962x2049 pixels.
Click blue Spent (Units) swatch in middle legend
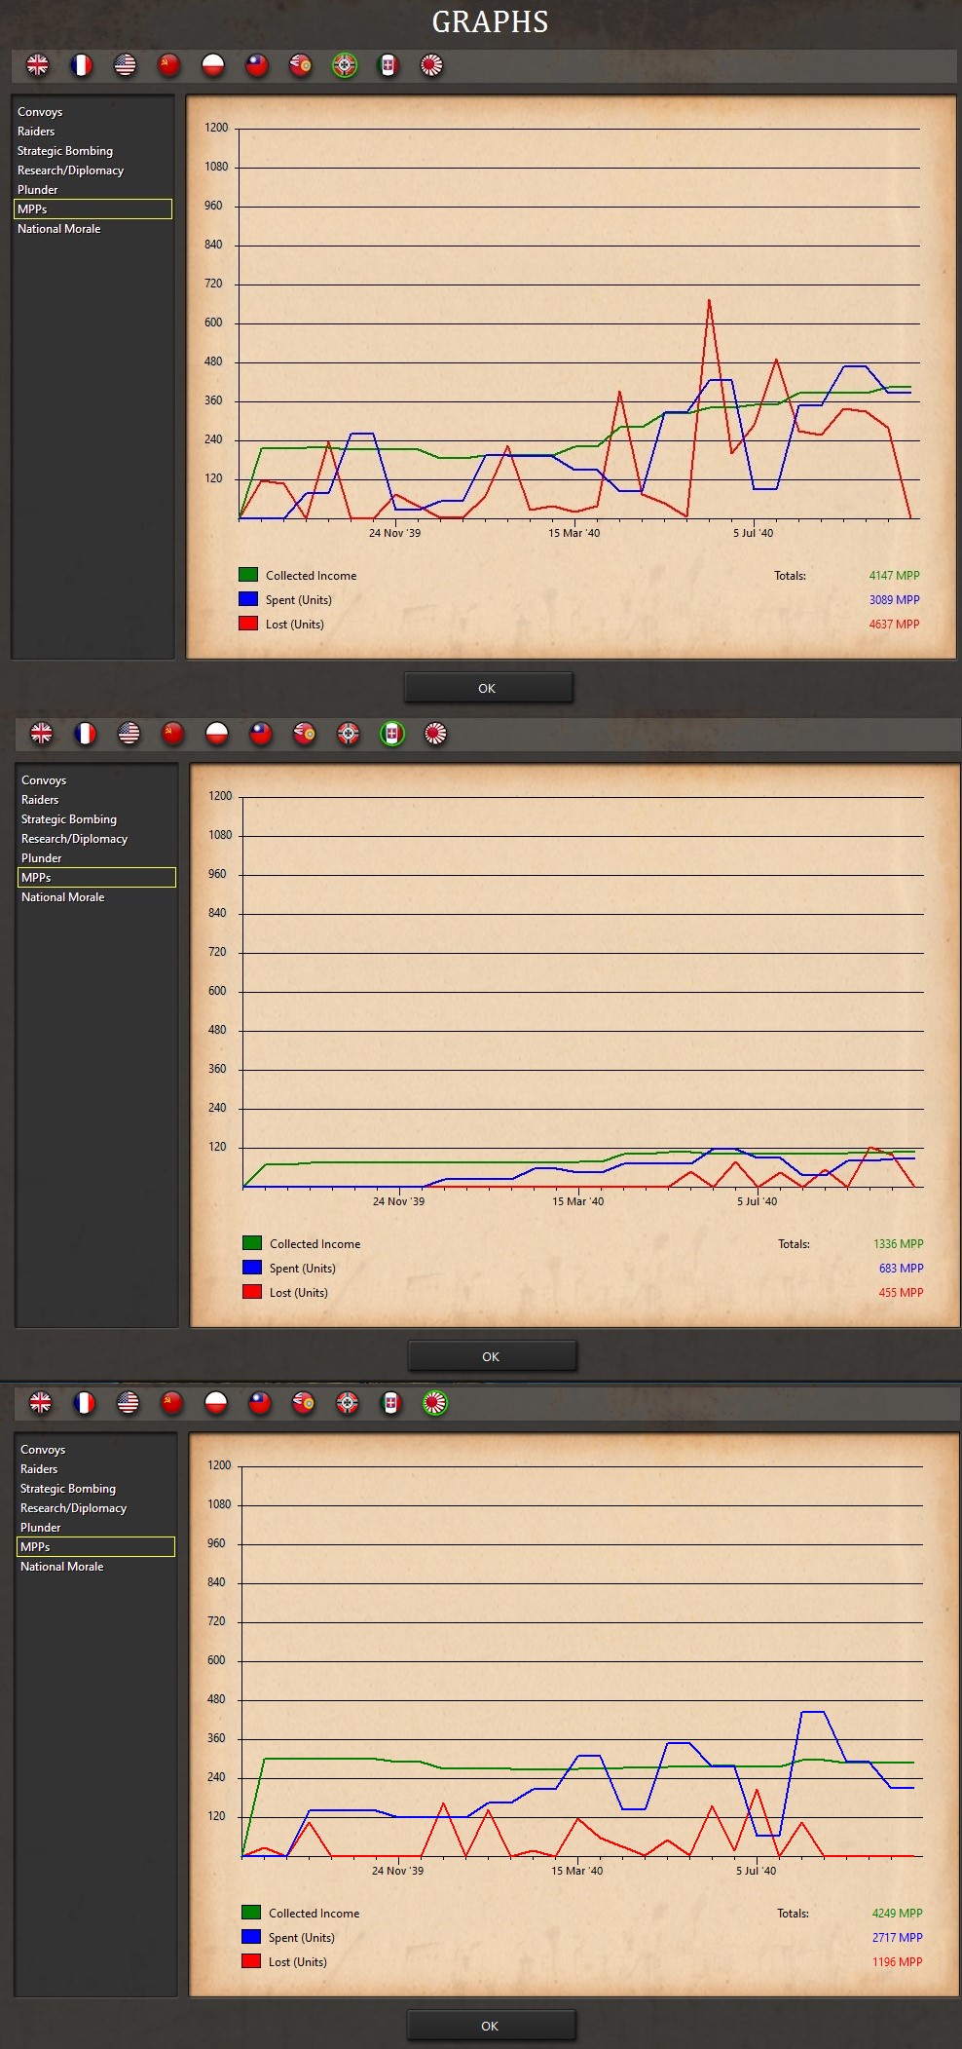click(x=252, y=1268)
